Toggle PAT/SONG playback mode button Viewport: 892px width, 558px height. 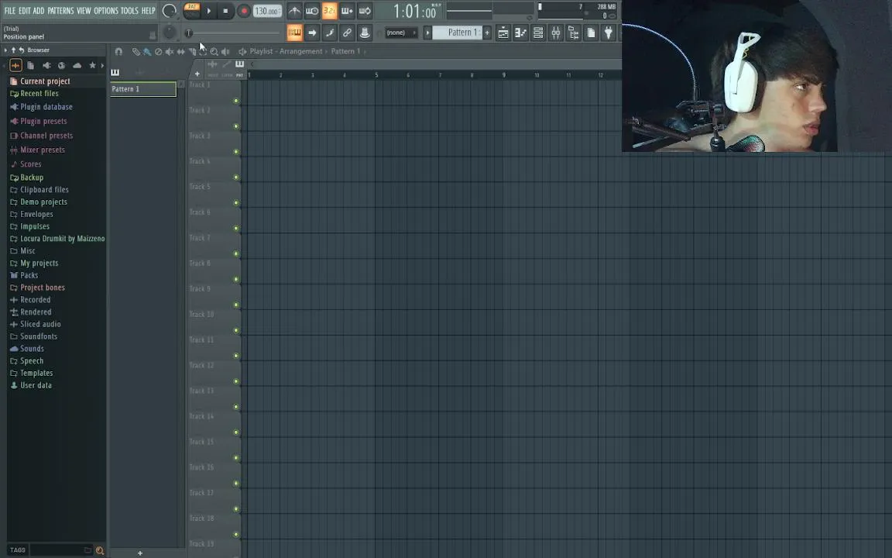tap(192, 10)
